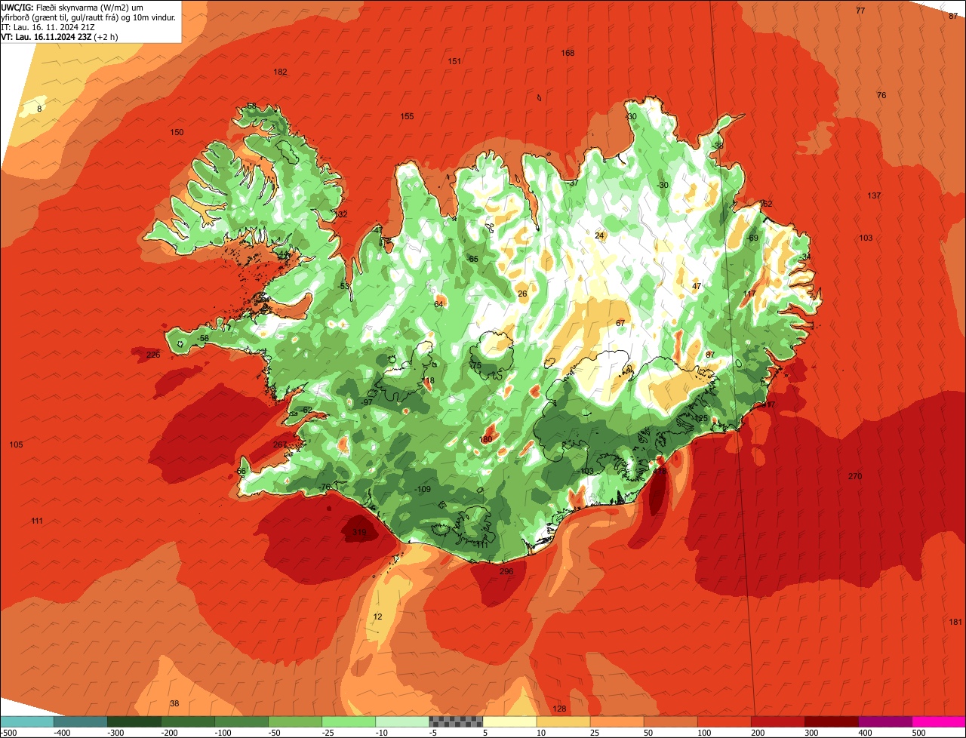Click the land value 180 in the highlands
Image resolution: width=966 pixels, height=738 pixels.
click(486, 439)
